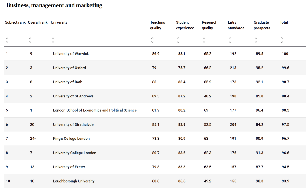Click Loughborough's total score 93.9
This screenshot has height=188, width=307.
tap(285, 181)
